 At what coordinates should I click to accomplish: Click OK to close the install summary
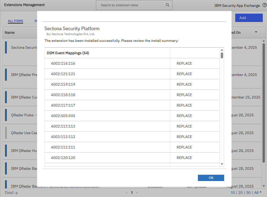[x=211, y=178]
